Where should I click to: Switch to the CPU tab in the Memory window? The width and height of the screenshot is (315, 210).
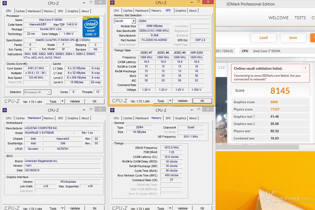[x=116, y=118]
